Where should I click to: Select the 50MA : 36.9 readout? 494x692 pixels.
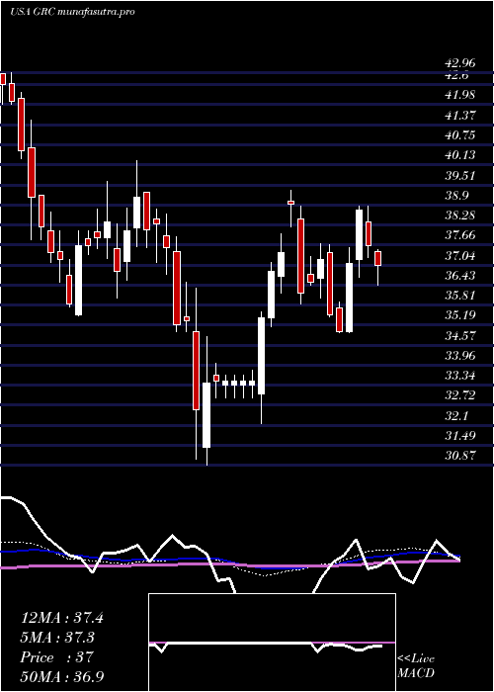pos(62,676)
